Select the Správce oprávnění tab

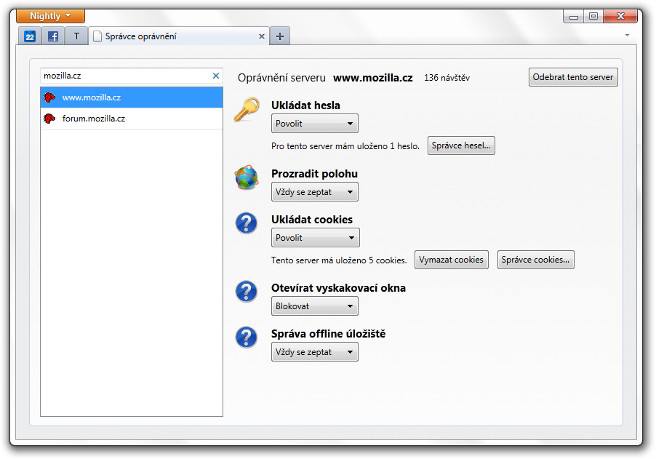179,36
